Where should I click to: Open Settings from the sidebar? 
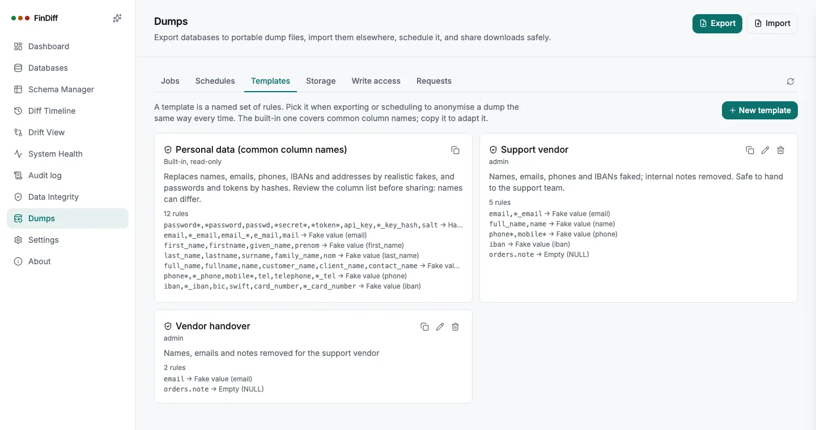(x=67, y=240)
